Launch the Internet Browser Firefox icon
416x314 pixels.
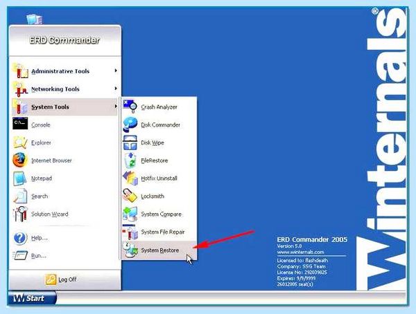20,160
